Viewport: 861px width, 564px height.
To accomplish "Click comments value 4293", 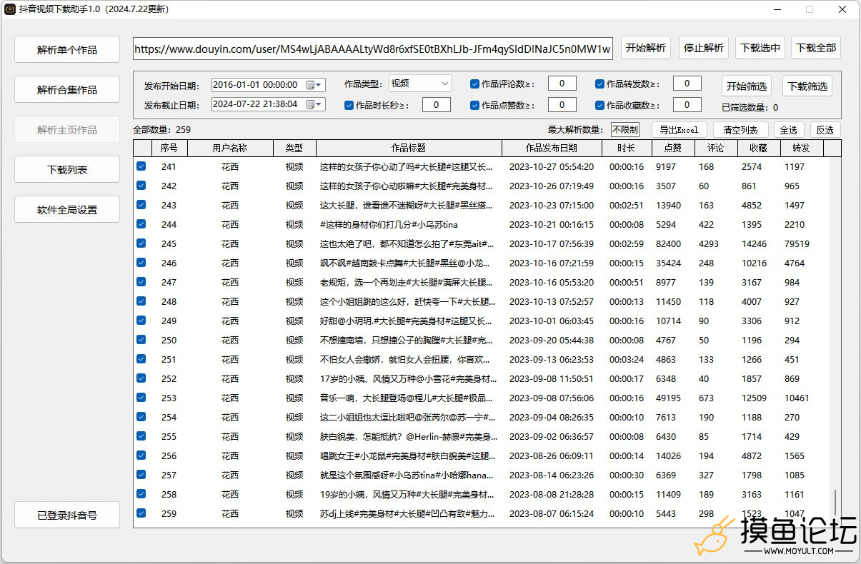I will [x=709, y=243].
